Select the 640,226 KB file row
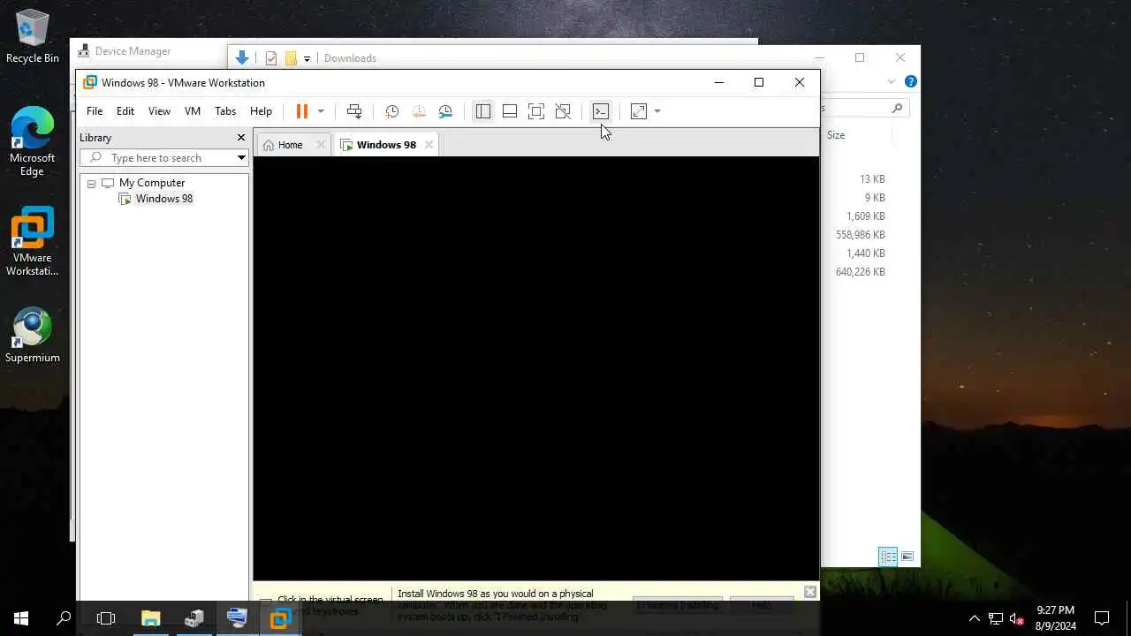The height and width of the screenshot is (636, 1131). (860, 272)
